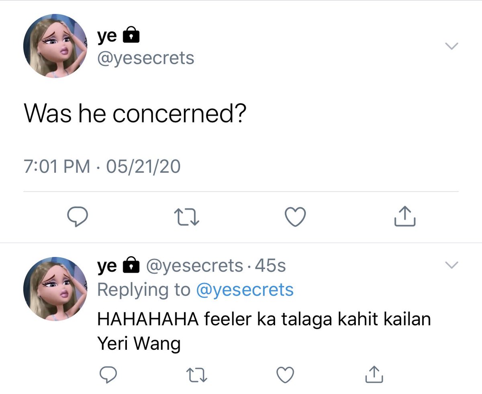Share the "Was he concerned?" tweet

pyautogui.click(x=404, y=216)
